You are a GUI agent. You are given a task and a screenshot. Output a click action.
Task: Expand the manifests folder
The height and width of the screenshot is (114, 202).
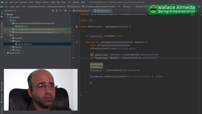point(8,17)
